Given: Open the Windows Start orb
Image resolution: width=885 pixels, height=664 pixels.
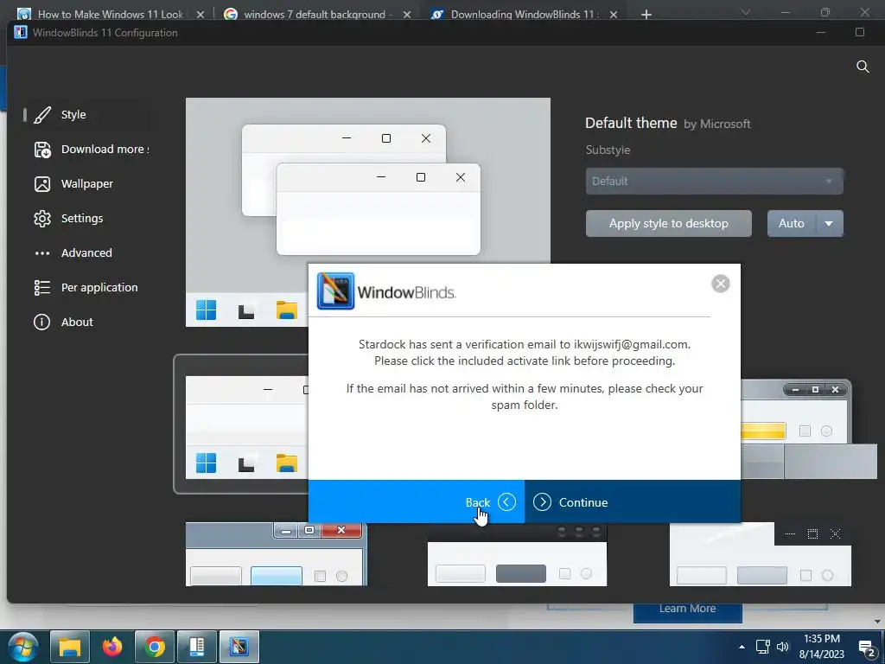Looking at the screenshot, I should click(x=23, y=647).
